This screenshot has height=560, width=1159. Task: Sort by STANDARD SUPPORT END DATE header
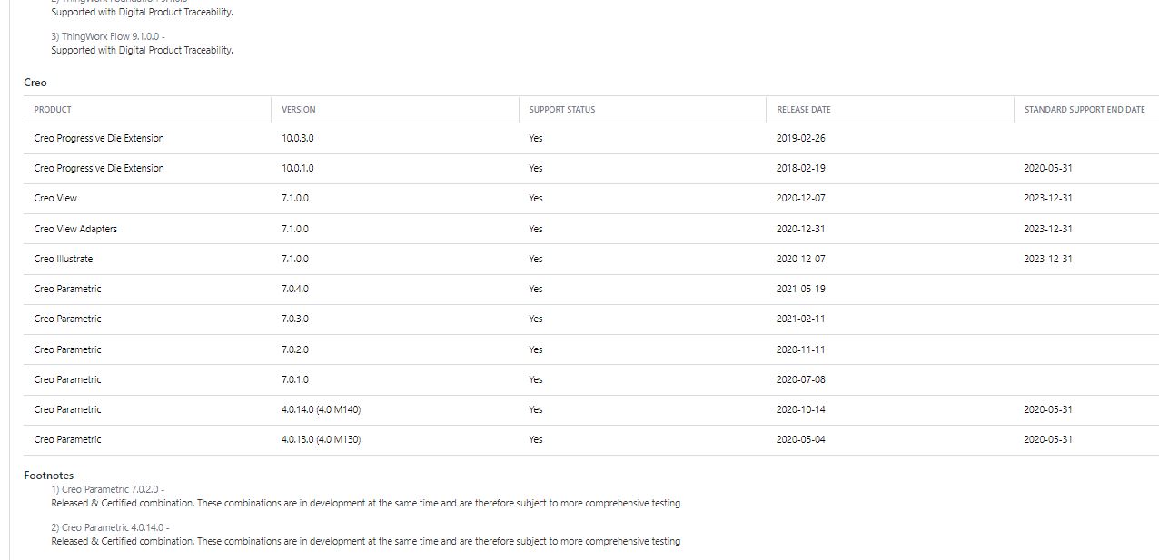pyautogui.click(x=1085, y=109)
